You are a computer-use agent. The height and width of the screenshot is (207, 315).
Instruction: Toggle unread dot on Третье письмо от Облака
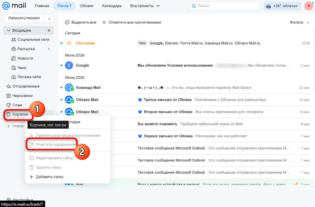click(62, 100)
